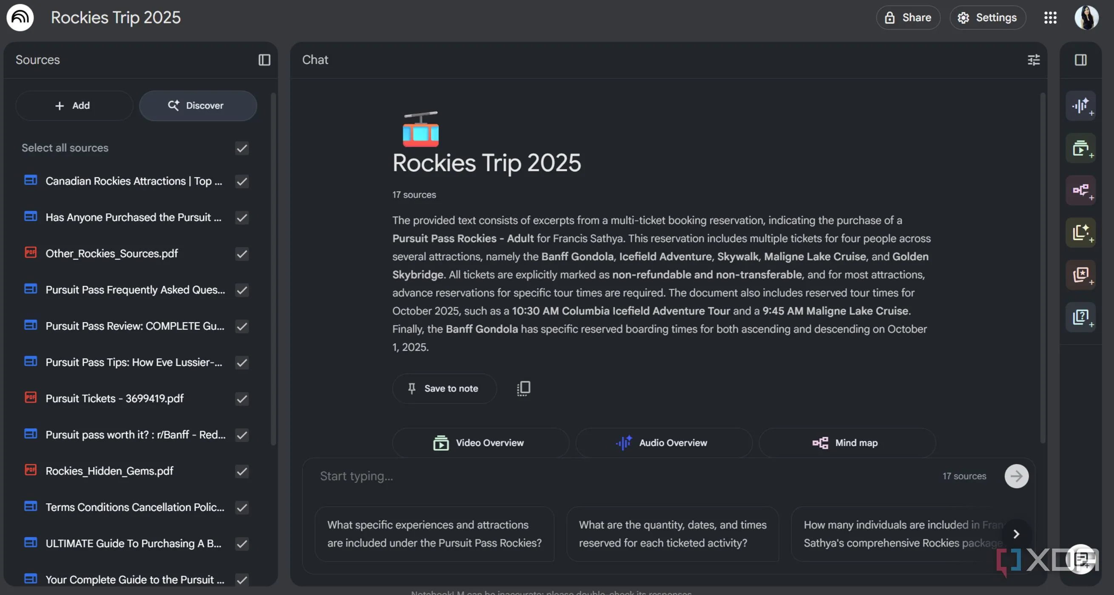Screen dimensions: 1114x595
Task: Click the Discover sources button
Action: 198,106
